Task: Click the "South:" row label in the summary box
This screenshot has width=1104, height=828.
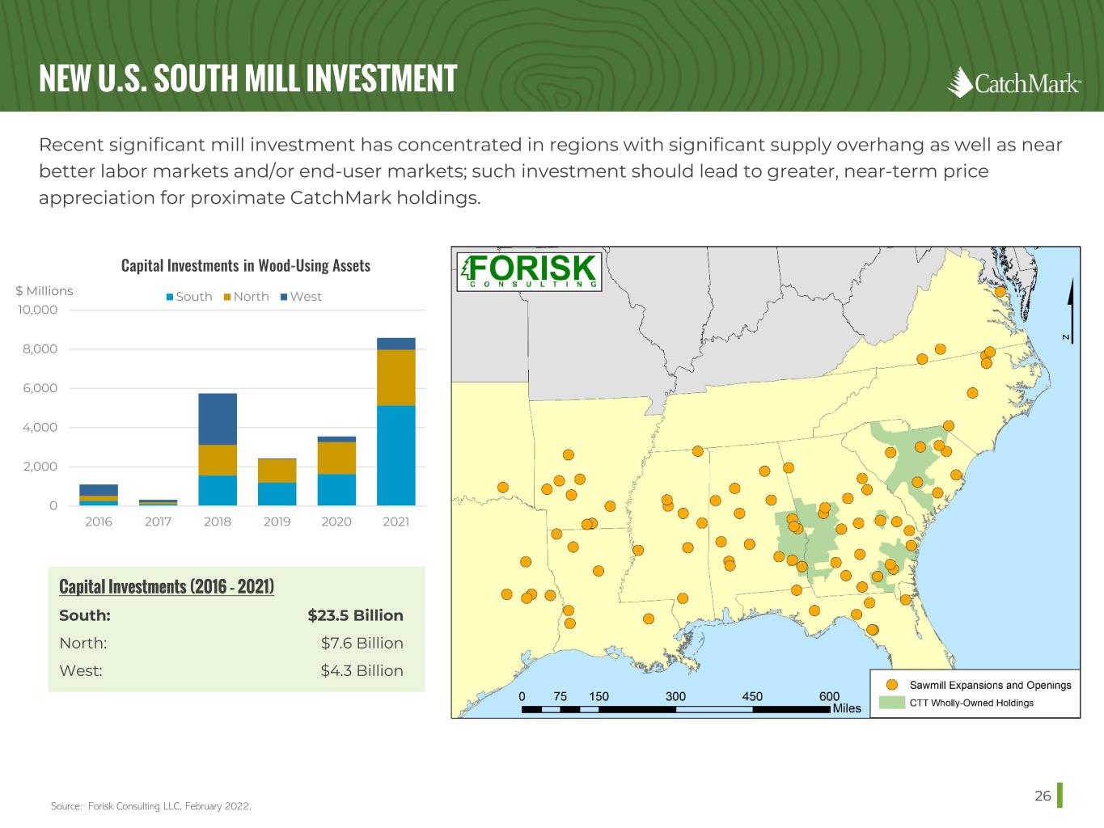Action: [85, 615]
